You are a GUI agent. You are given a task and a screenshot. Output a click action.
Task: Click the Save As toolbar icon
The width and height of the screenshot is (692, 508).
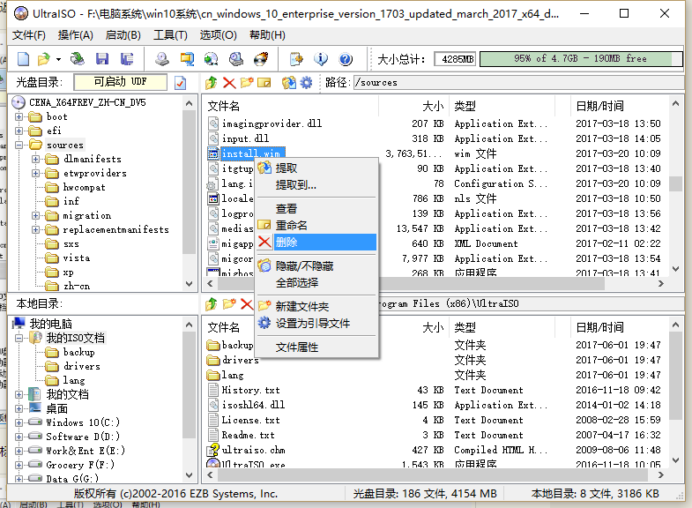coord(127,59)
